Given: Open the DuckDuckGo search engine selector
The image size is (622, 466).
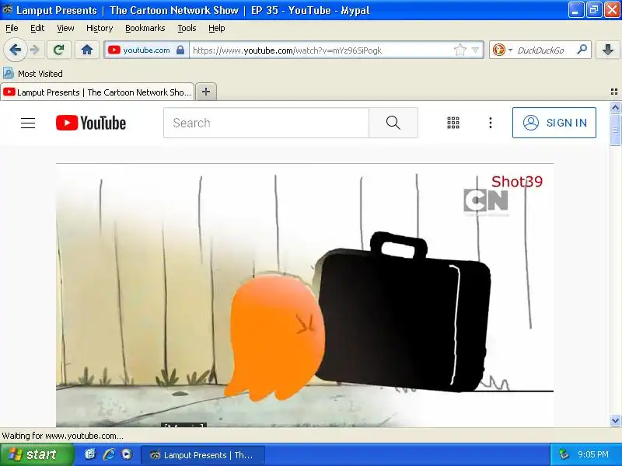Looking at the screenshot, I should (502, 50).
